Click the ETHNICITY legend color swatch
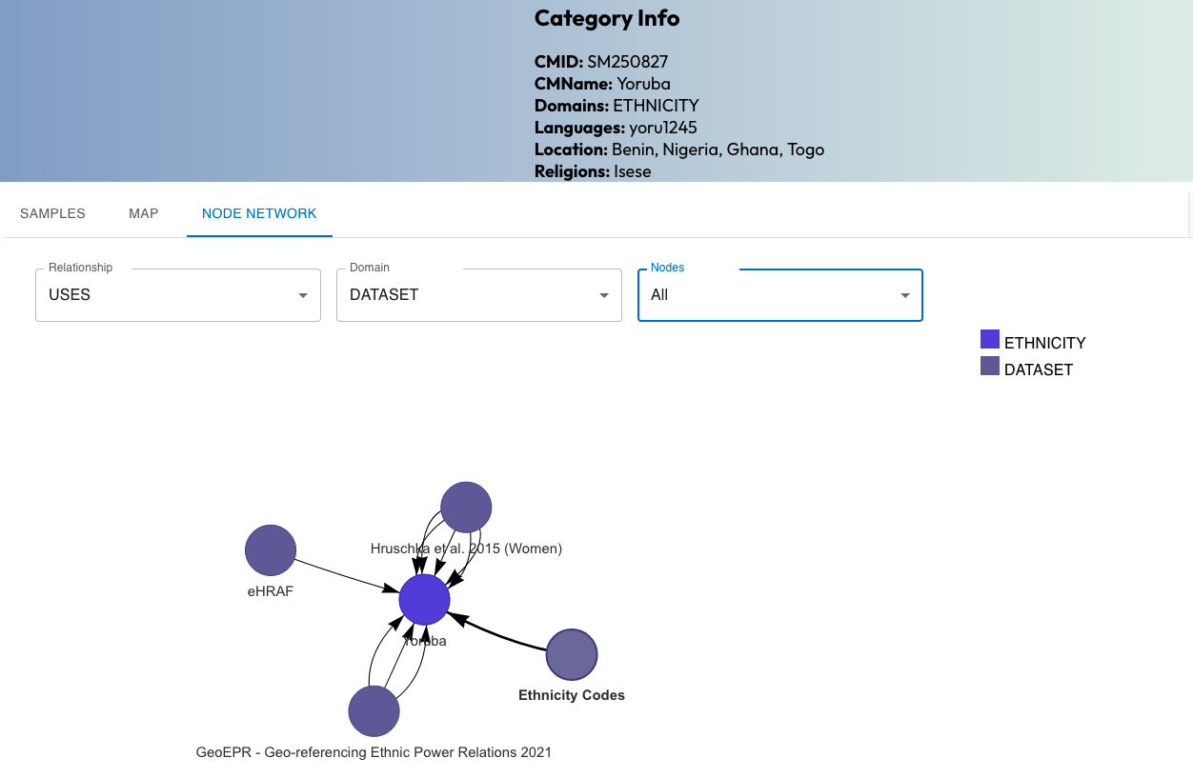 click(990, 340)
